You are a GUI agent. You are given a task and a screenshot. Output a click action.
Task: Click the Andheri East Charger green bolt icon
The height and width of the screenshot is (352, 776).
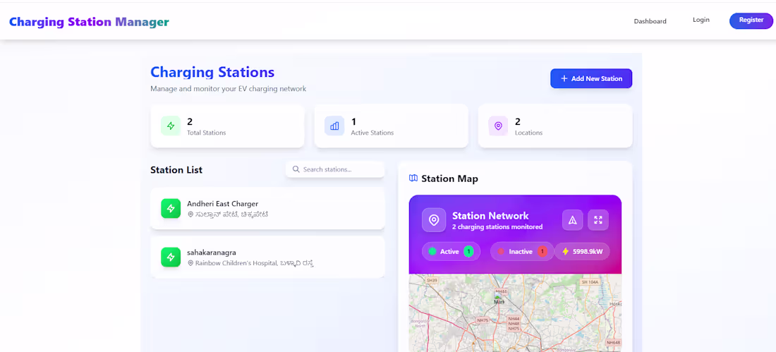171,208
